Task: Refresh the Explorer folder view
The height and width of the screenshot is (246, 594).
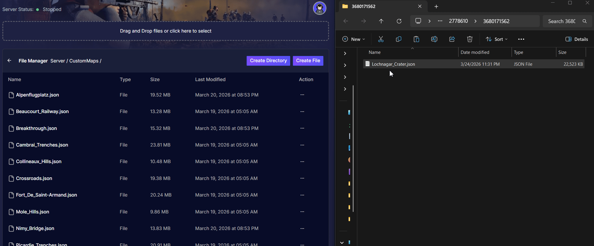Action: (399, 21)
